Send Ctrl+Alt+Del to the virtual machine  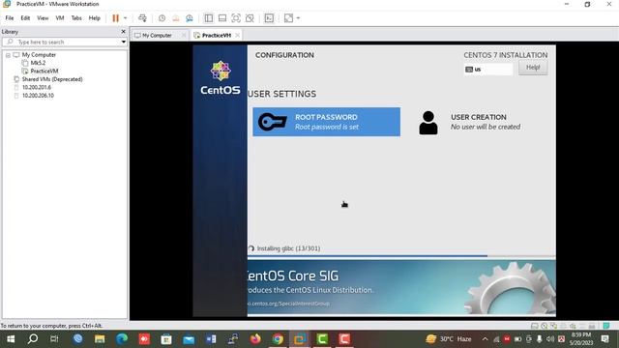pos(142,18)
